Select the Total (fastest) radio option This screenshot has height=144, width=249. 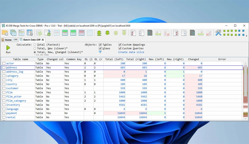coord(35,45)
